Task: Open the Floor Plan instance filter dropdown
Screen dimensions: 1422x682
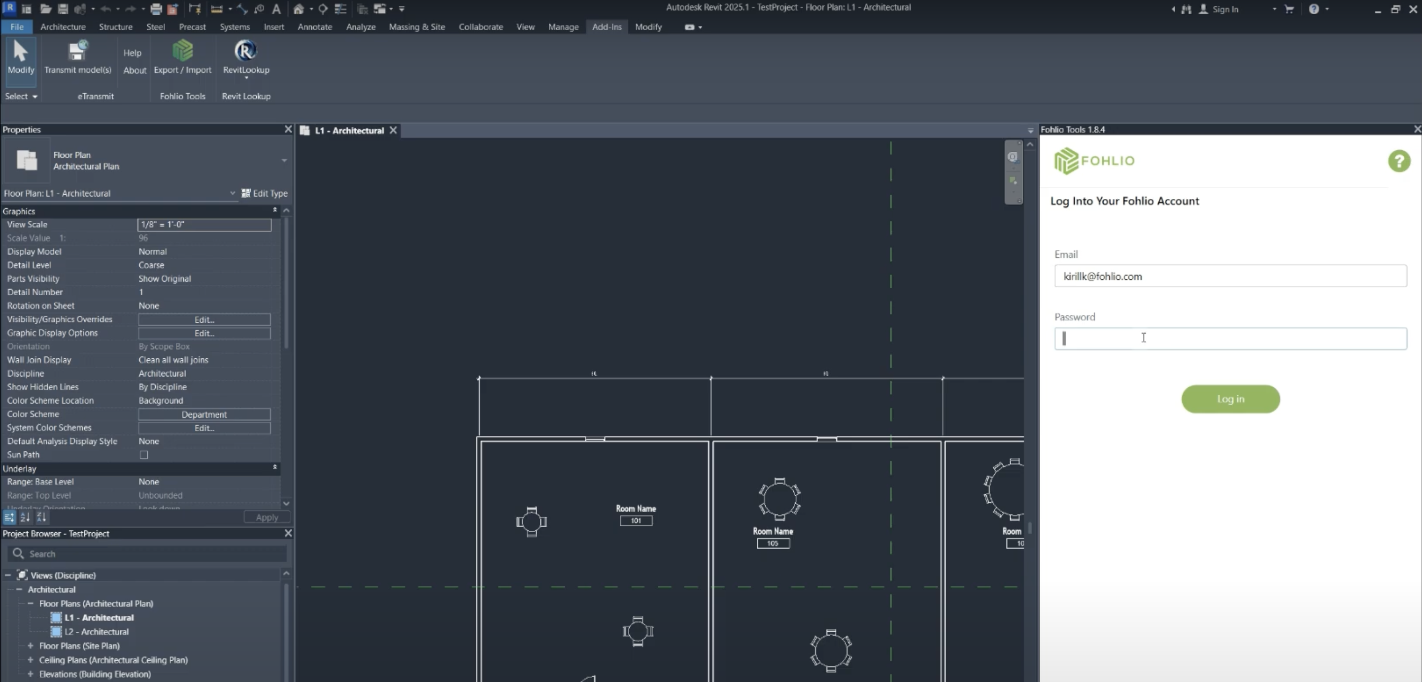Action: [233, 193]
